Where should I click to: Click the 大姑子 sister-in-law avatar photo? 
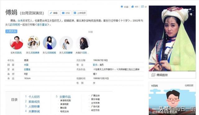(x=83, y=43)
